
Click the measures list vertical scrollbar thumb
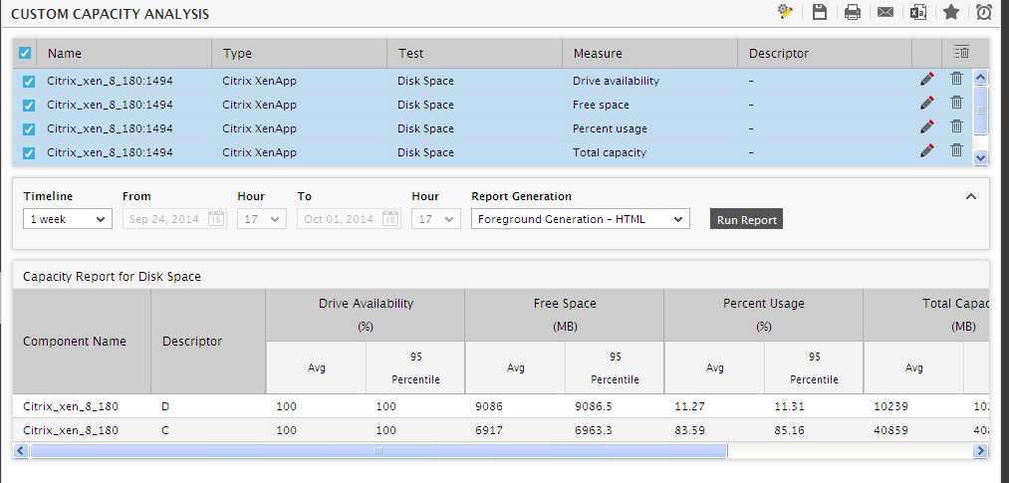tap(981, 110)
